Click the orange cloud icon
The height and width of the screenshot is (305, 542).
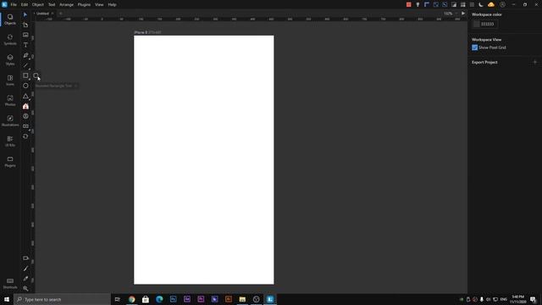point(491,4)
